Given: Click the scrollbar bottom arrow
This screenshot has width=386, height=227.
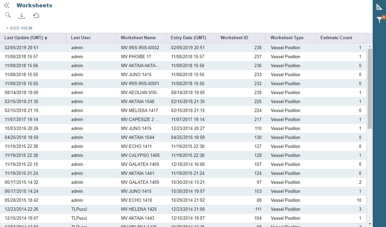Looking at the screenshot, I should pyautogui.click(x=370, y=224).
